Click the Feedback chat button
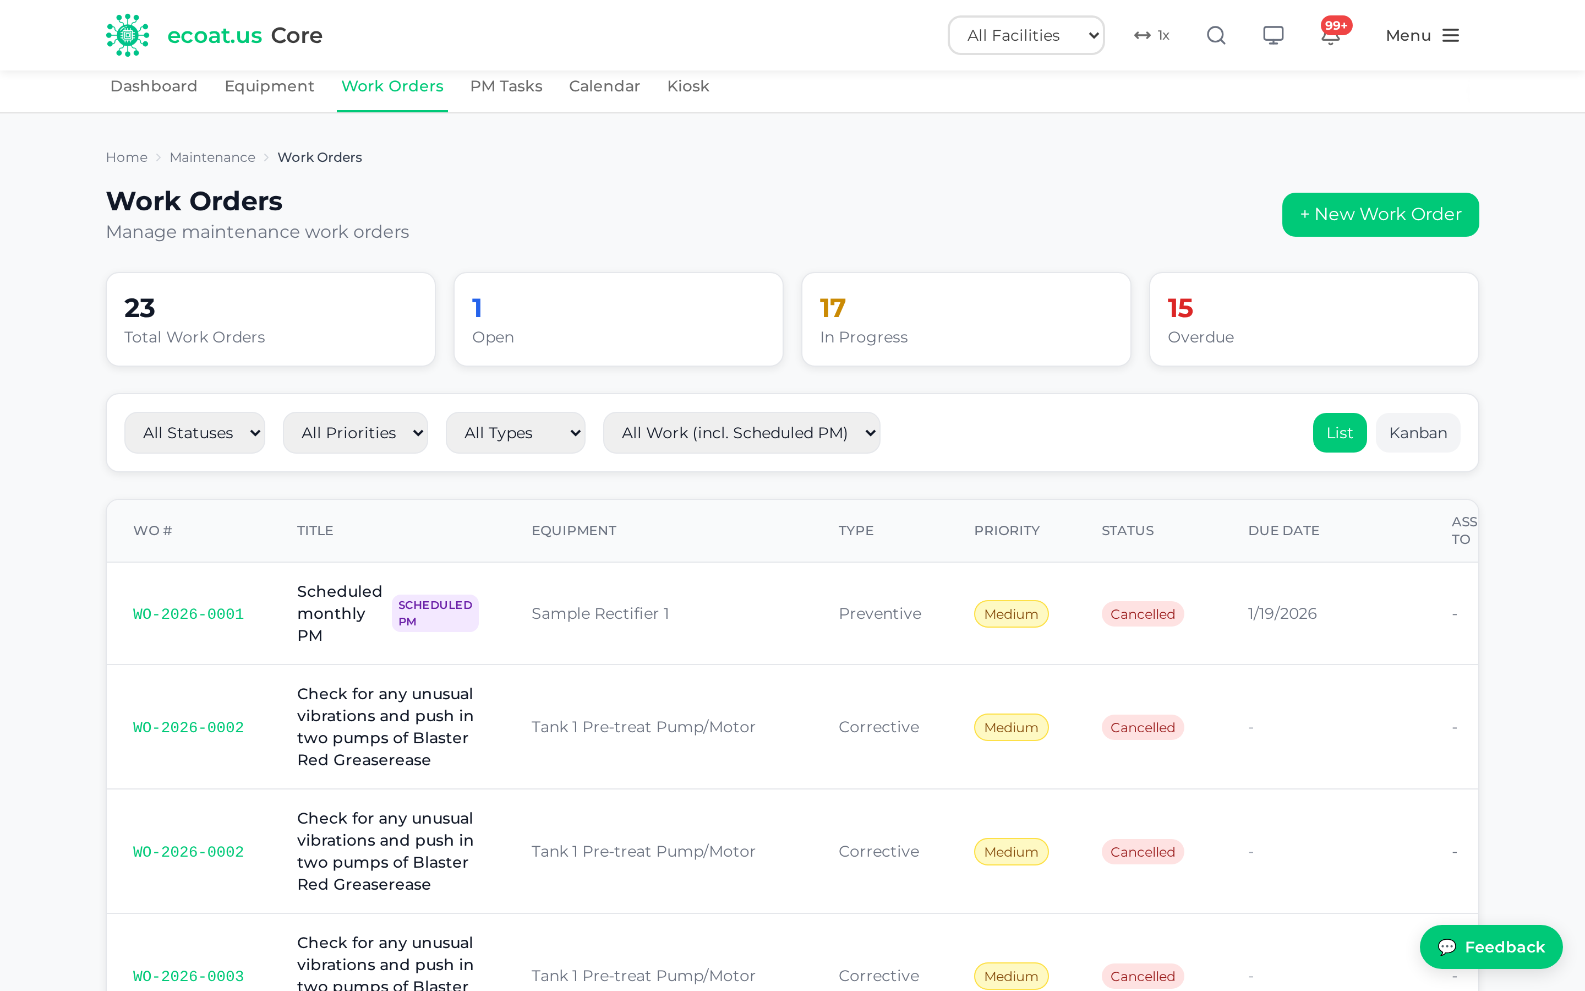Screen dimensions: 1585x991 (1491, 946)
